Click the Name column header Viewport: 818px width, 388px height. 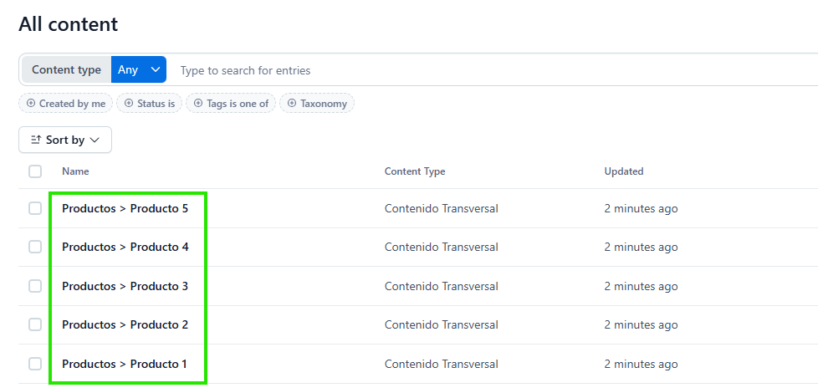(x=75, y=171)
